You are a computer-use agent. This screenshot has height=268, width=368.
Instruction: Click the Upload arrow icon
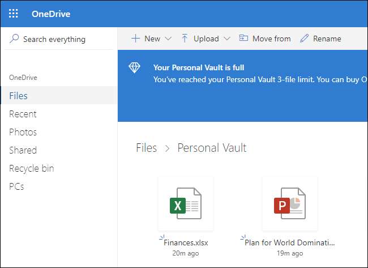coord(185,39)
